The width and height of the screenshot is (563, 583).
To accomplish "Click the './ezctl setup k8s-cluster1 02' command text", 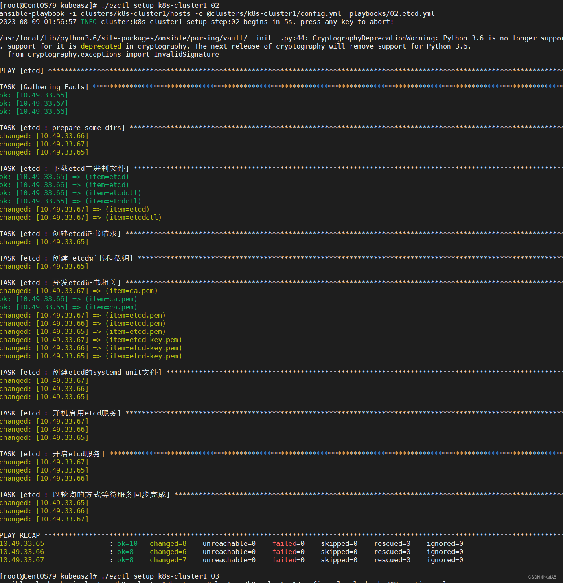I will pyautogui.click(x=160, y=5).
